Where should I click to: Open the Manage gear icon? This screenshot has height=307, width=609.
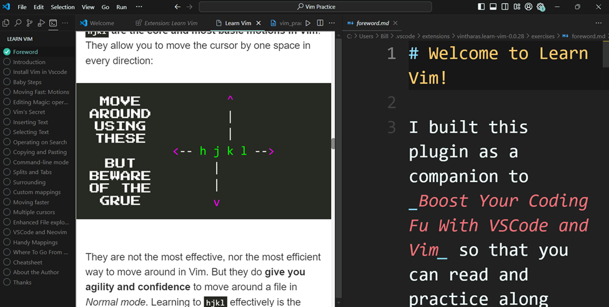(x=541, y=7)
